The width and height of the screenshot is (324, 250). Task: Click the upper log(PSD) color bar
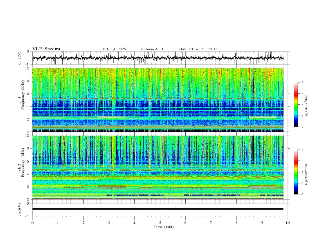coord(296,105)
